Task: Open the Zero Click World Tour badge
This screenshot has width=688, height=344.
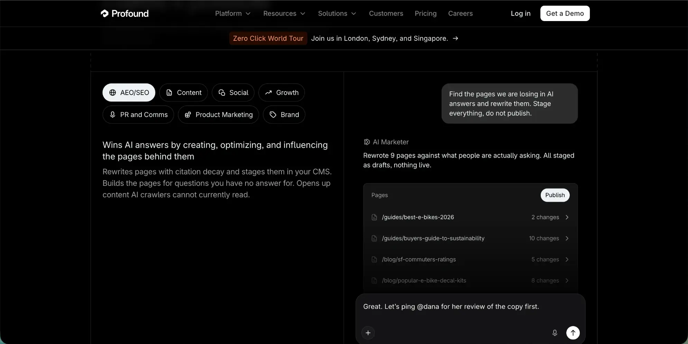Action: click(268, 38)
